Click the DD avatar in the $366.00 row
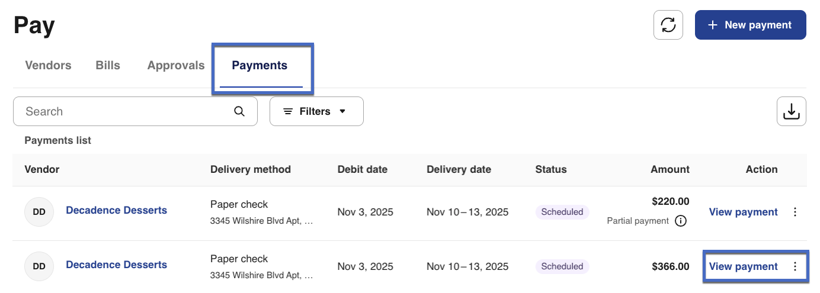The image size is (820, 293). (39, 266)
